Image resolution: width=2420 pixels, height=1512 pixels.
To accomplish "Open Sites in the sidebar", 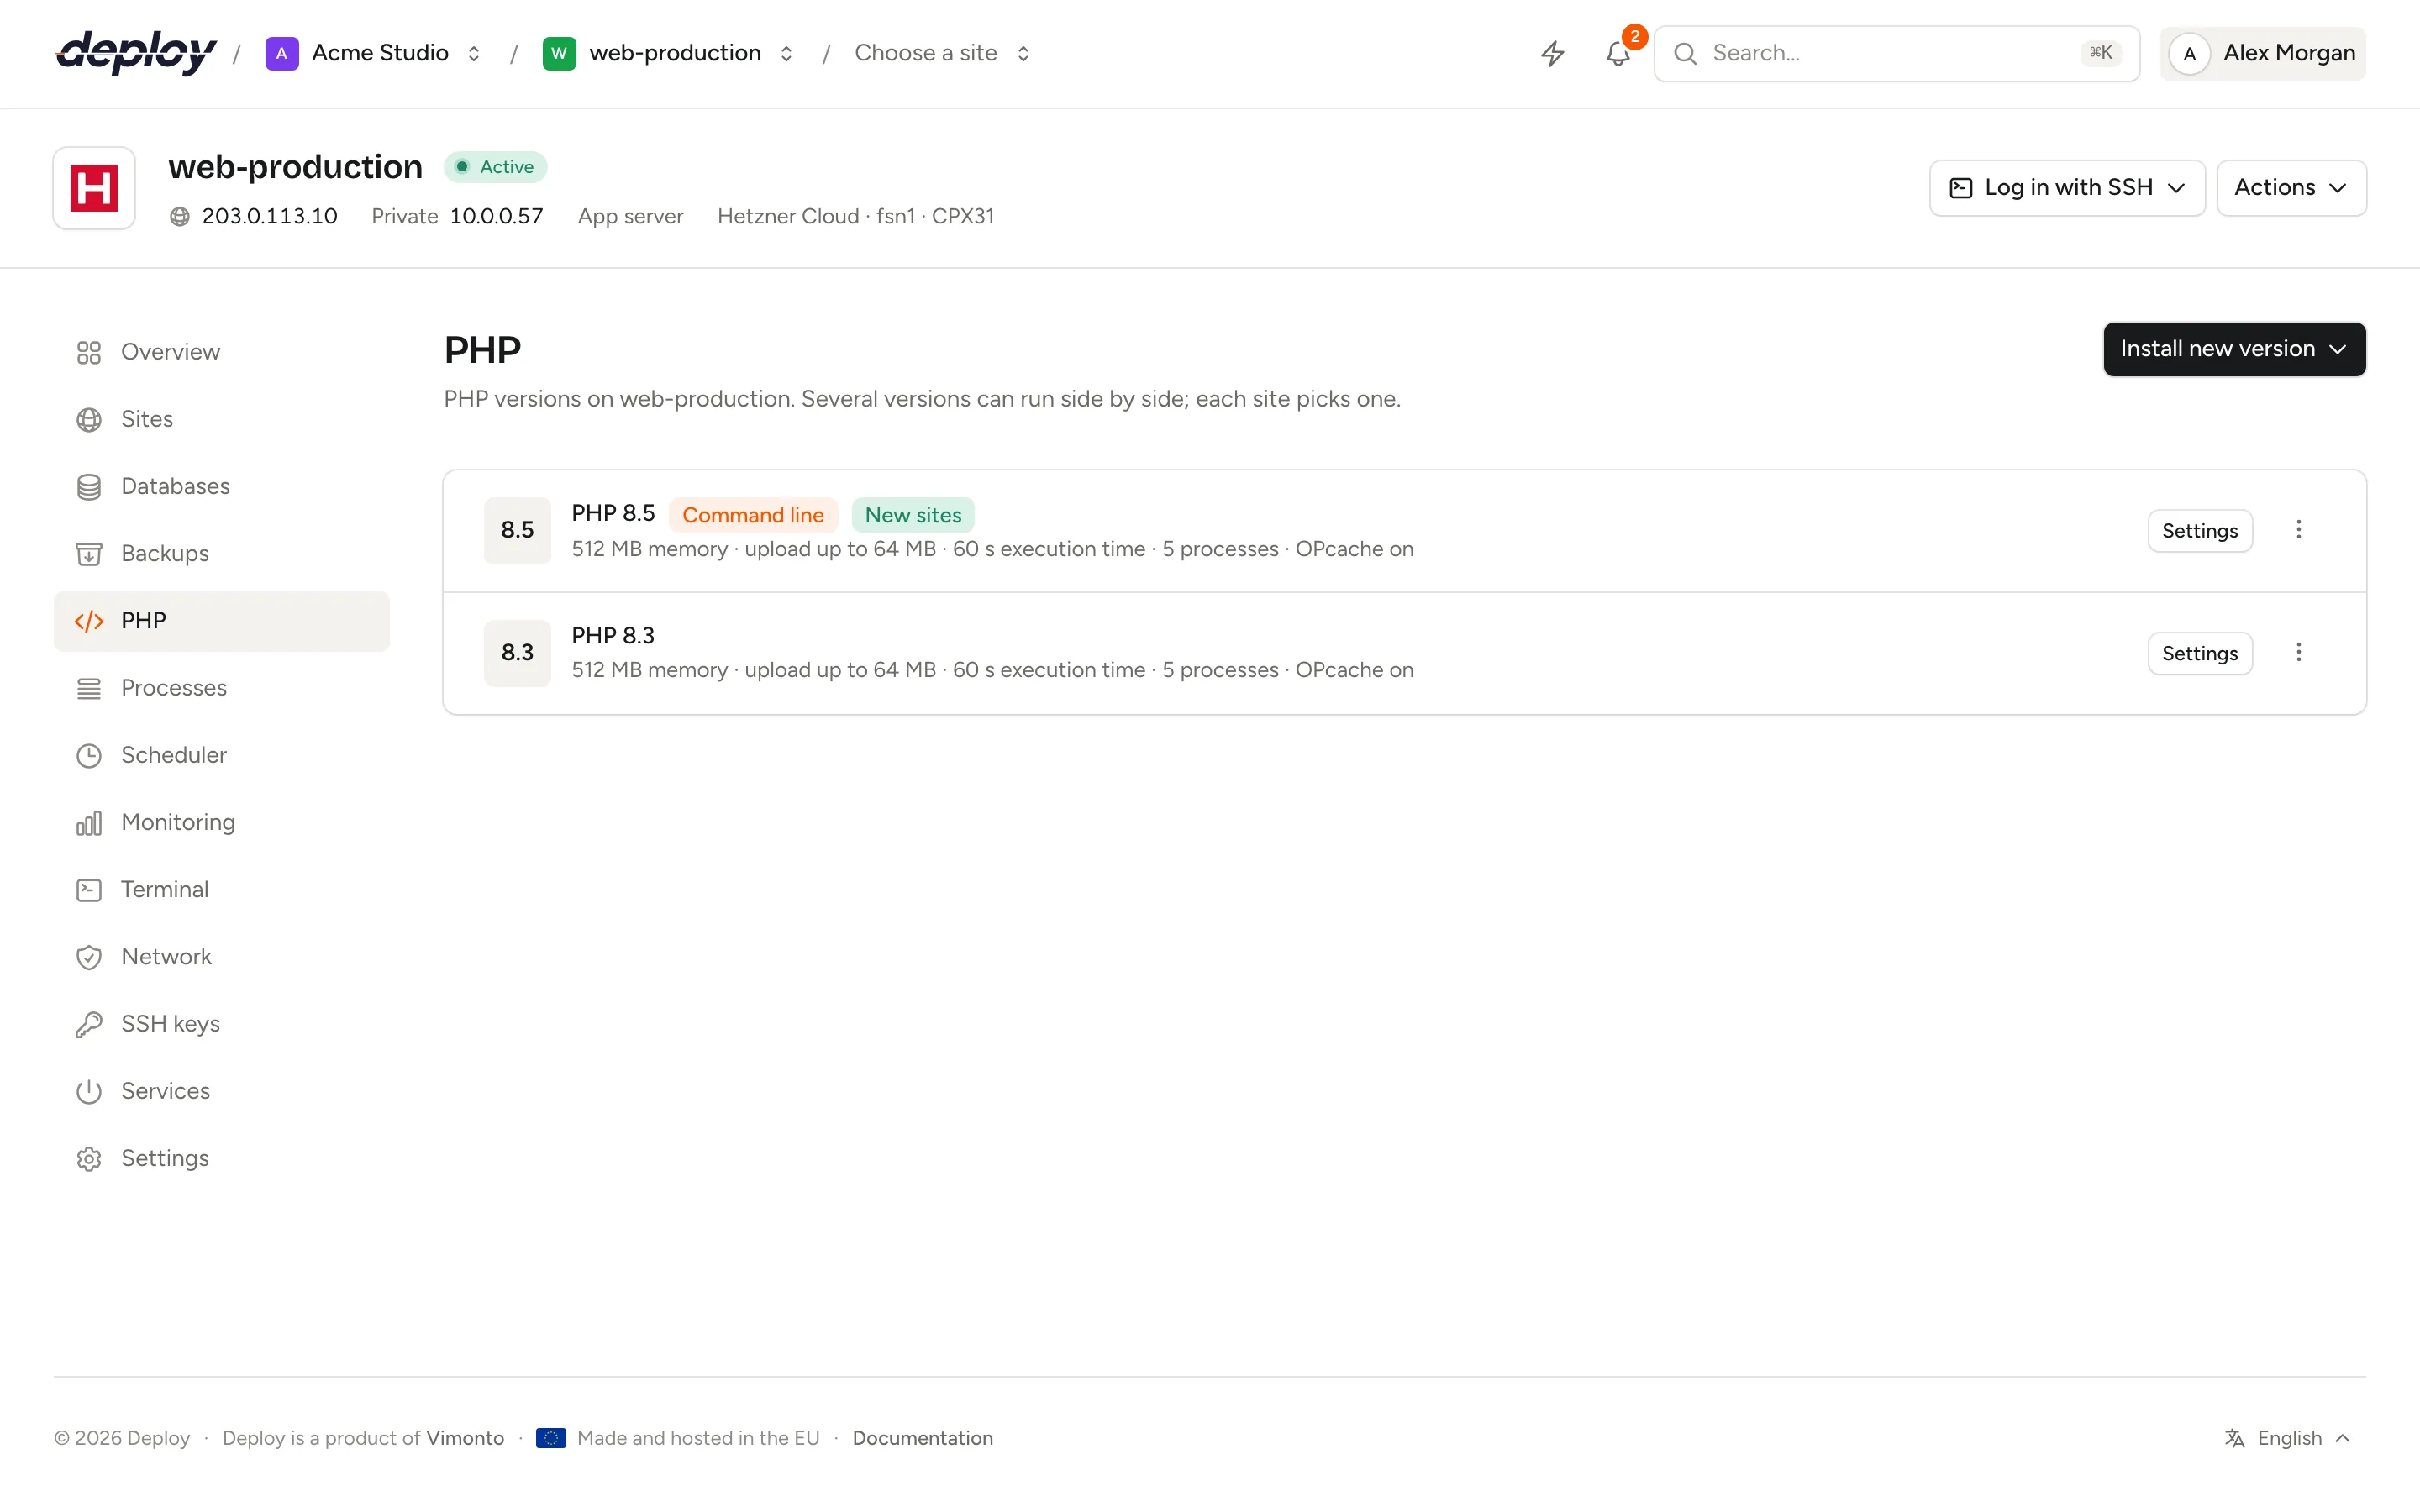I will pos(221,419).
